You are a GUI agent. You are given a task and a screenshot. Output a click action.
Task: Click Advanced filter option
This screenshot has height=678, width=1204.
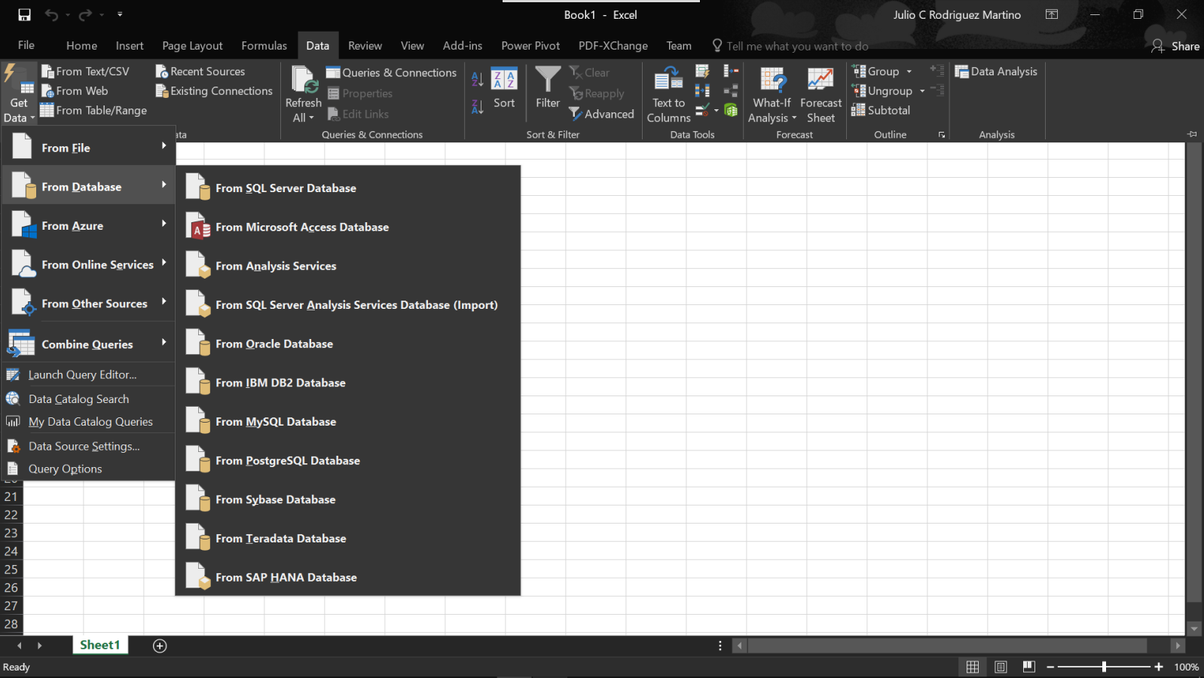tap(601, 114)
